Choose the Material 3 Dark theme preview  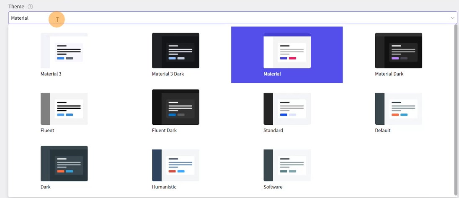(175, 51)
